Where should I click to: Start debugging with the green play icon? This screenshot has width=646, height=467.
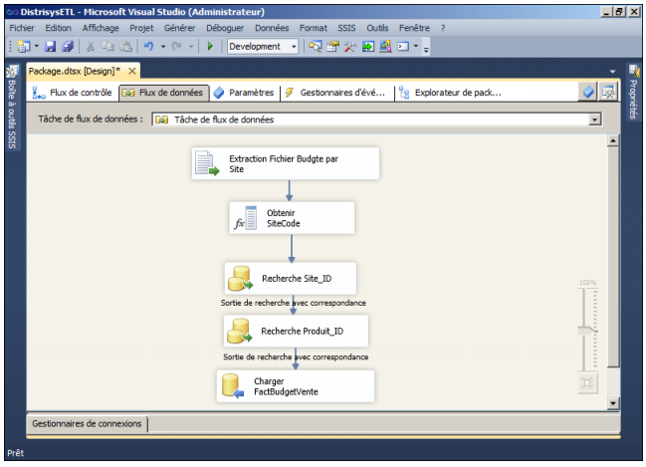(x=210, y=47)
